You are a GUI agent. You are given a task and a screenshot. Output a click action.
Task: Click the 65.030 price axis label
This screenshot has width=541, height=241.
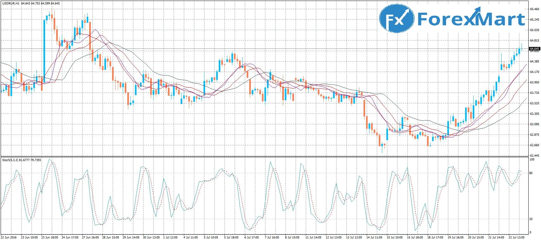[534, 30]
